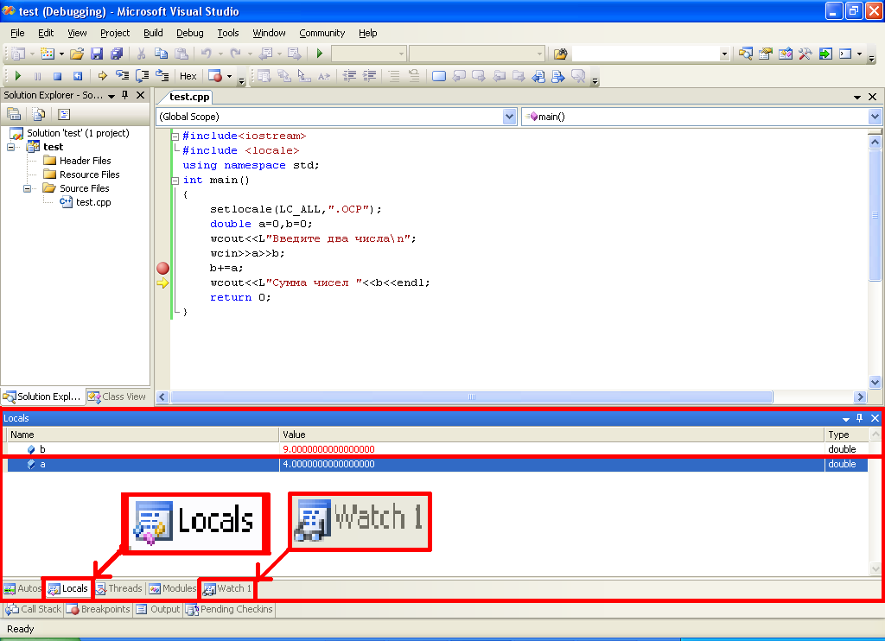This screenshot has height=641, width=885.
Task: Save the current file with diskette icon
Action: (x=97, y=54)
